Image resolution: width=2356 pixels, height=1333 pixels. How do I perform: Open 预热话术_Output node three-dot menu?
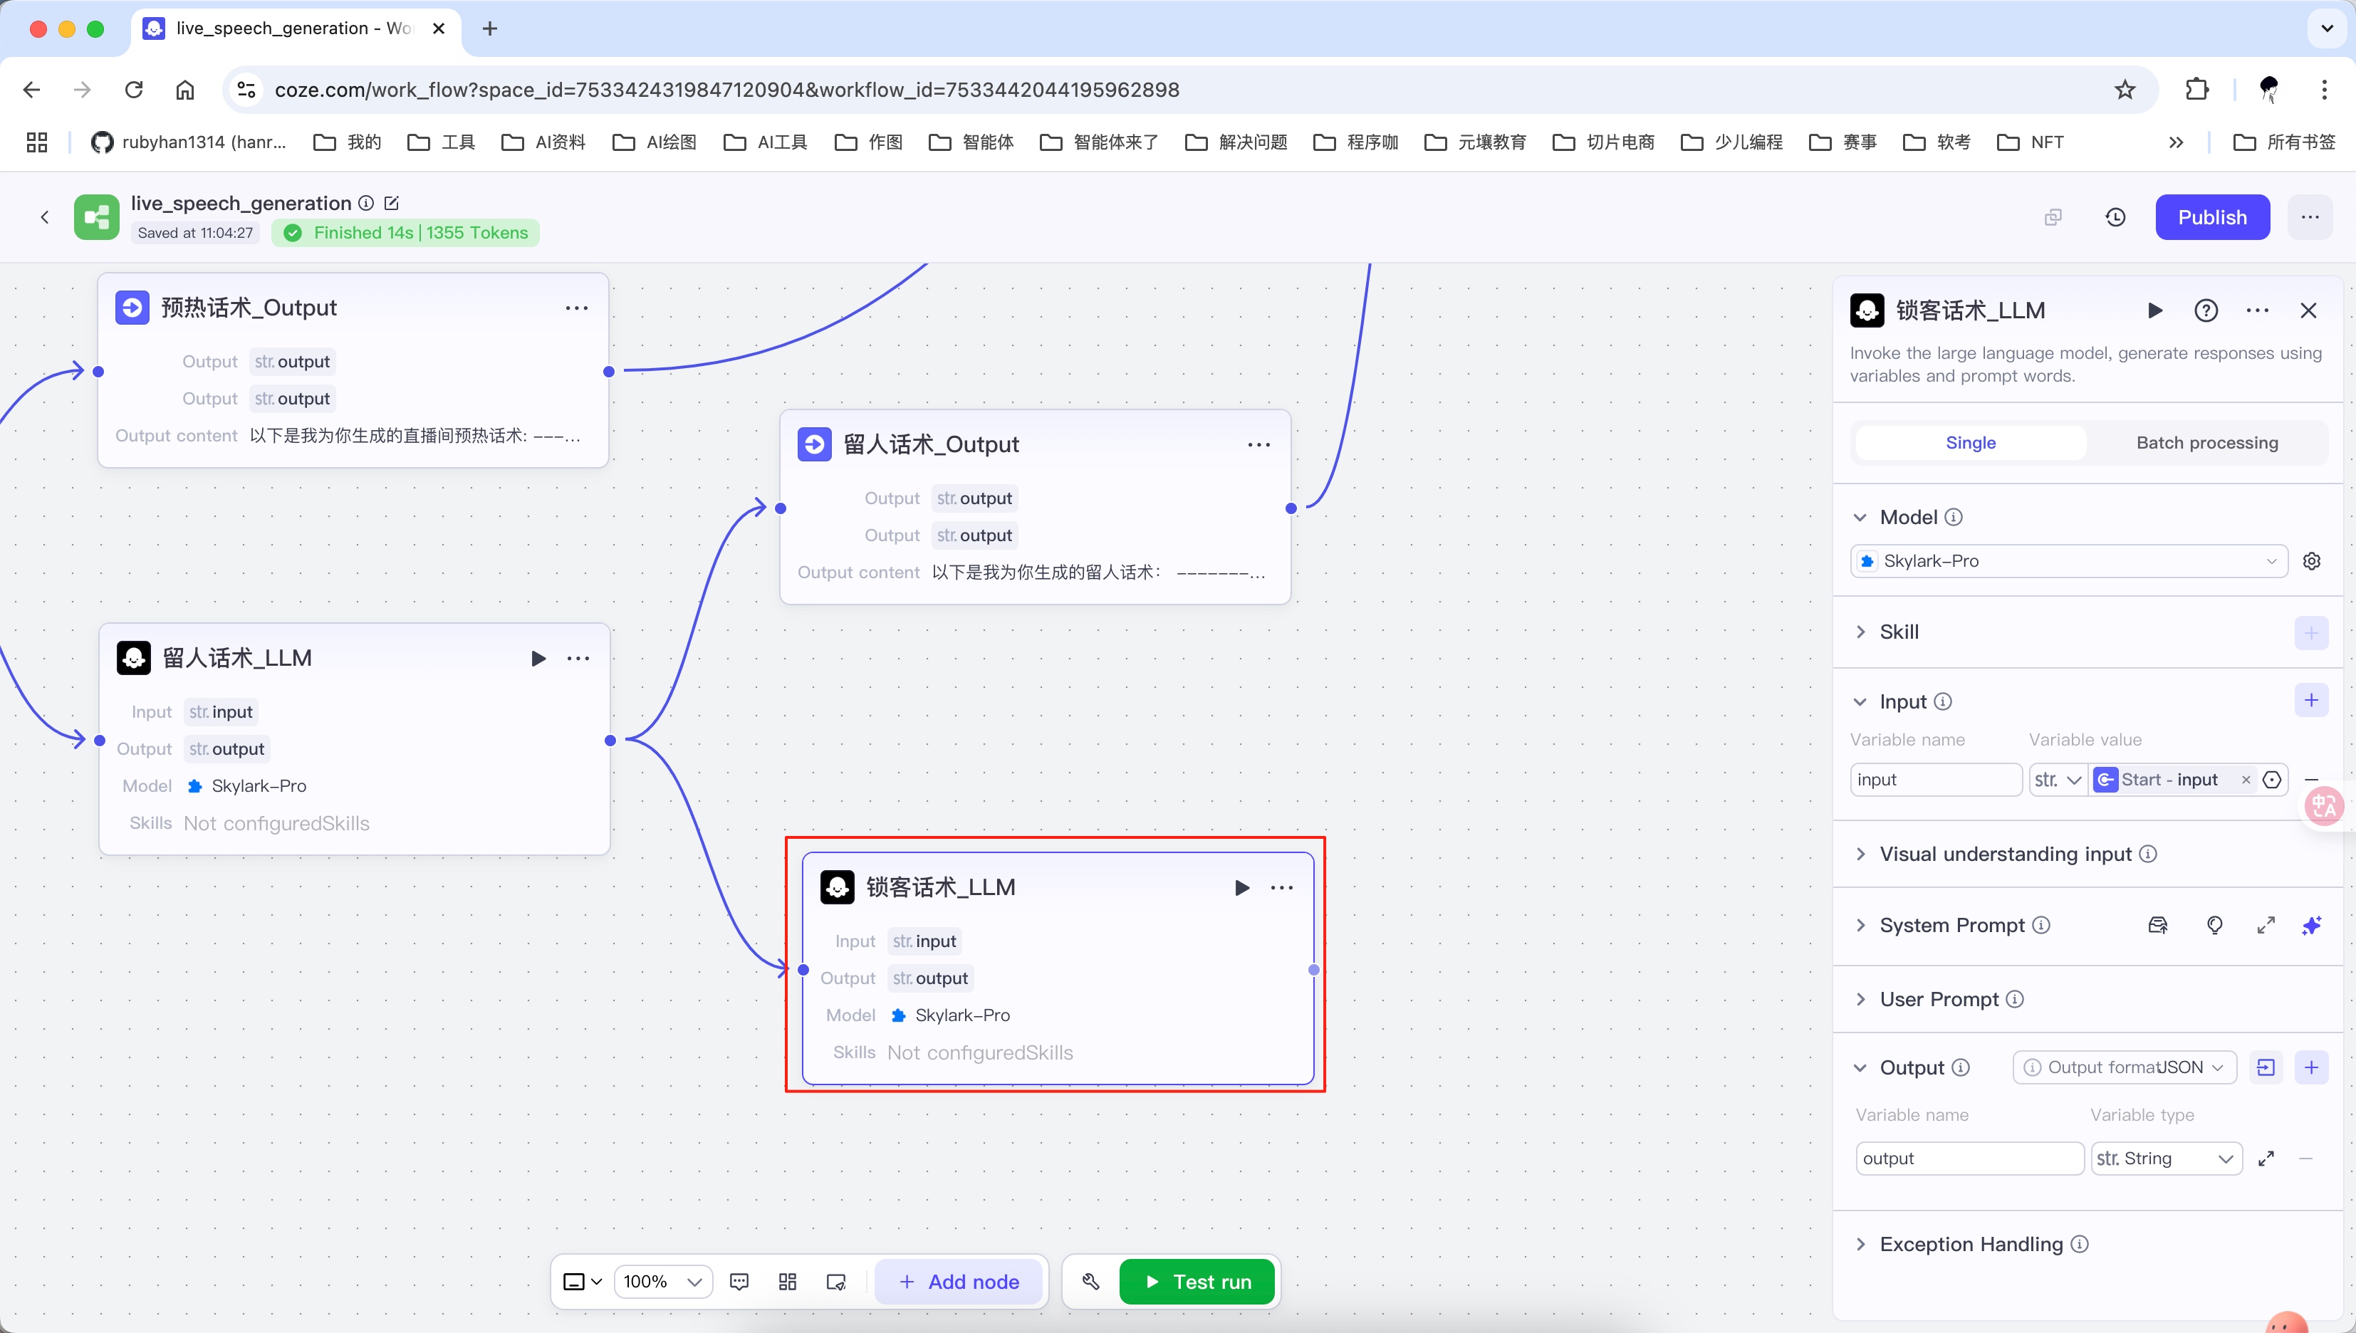577,308
